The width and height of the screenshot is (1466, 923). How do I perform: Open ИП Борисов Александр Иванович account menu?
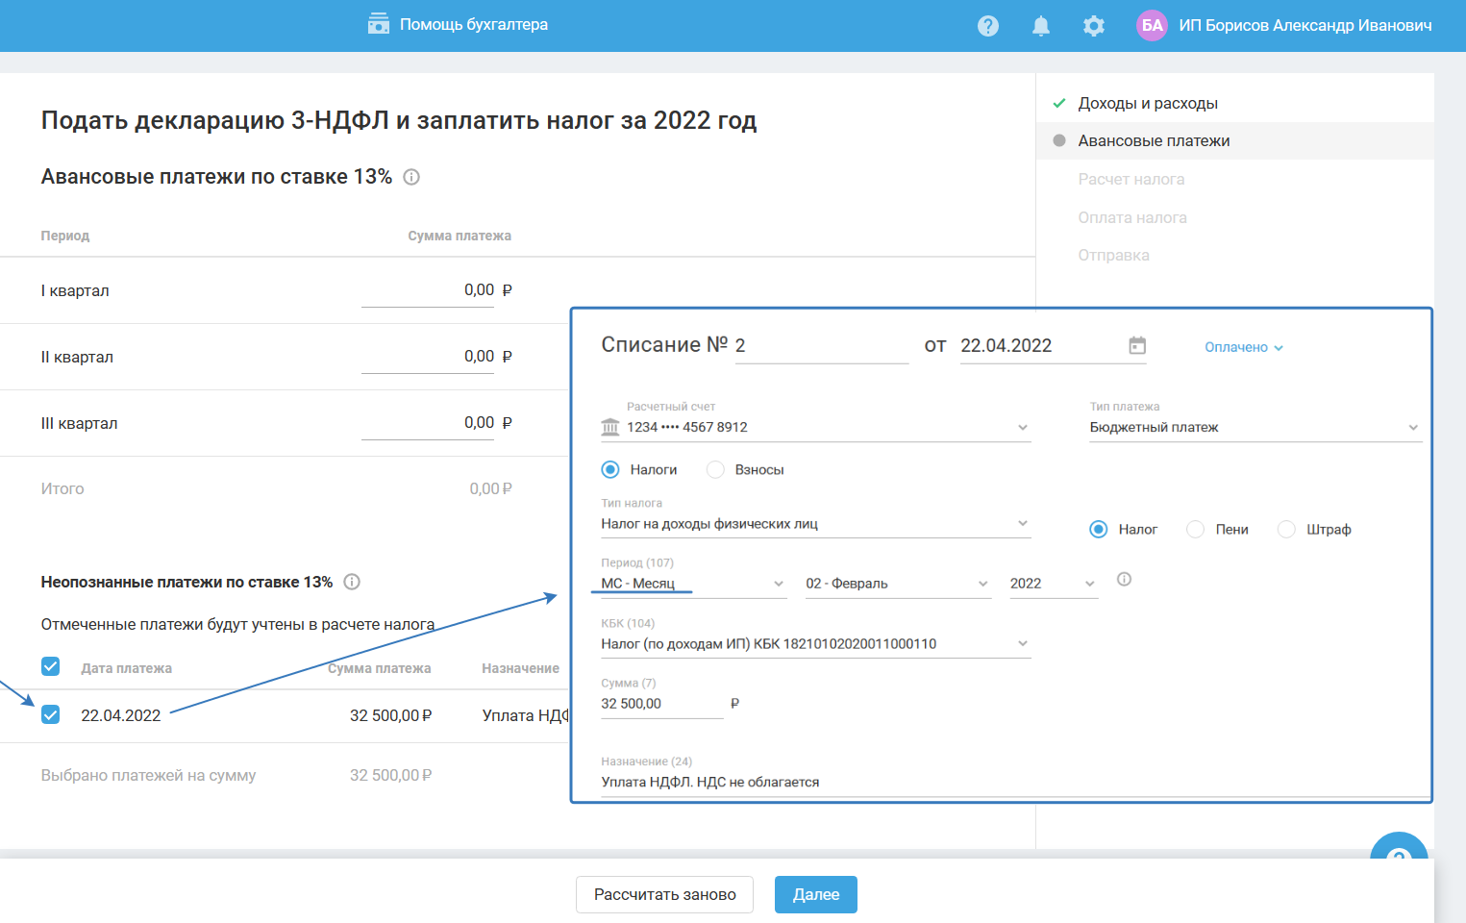point(1305,26)
